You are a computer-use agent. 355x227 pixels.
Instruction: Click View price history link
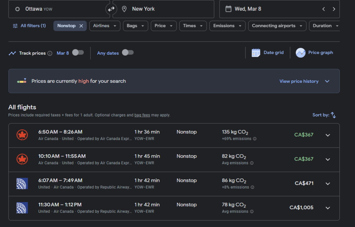pos(299,81)
